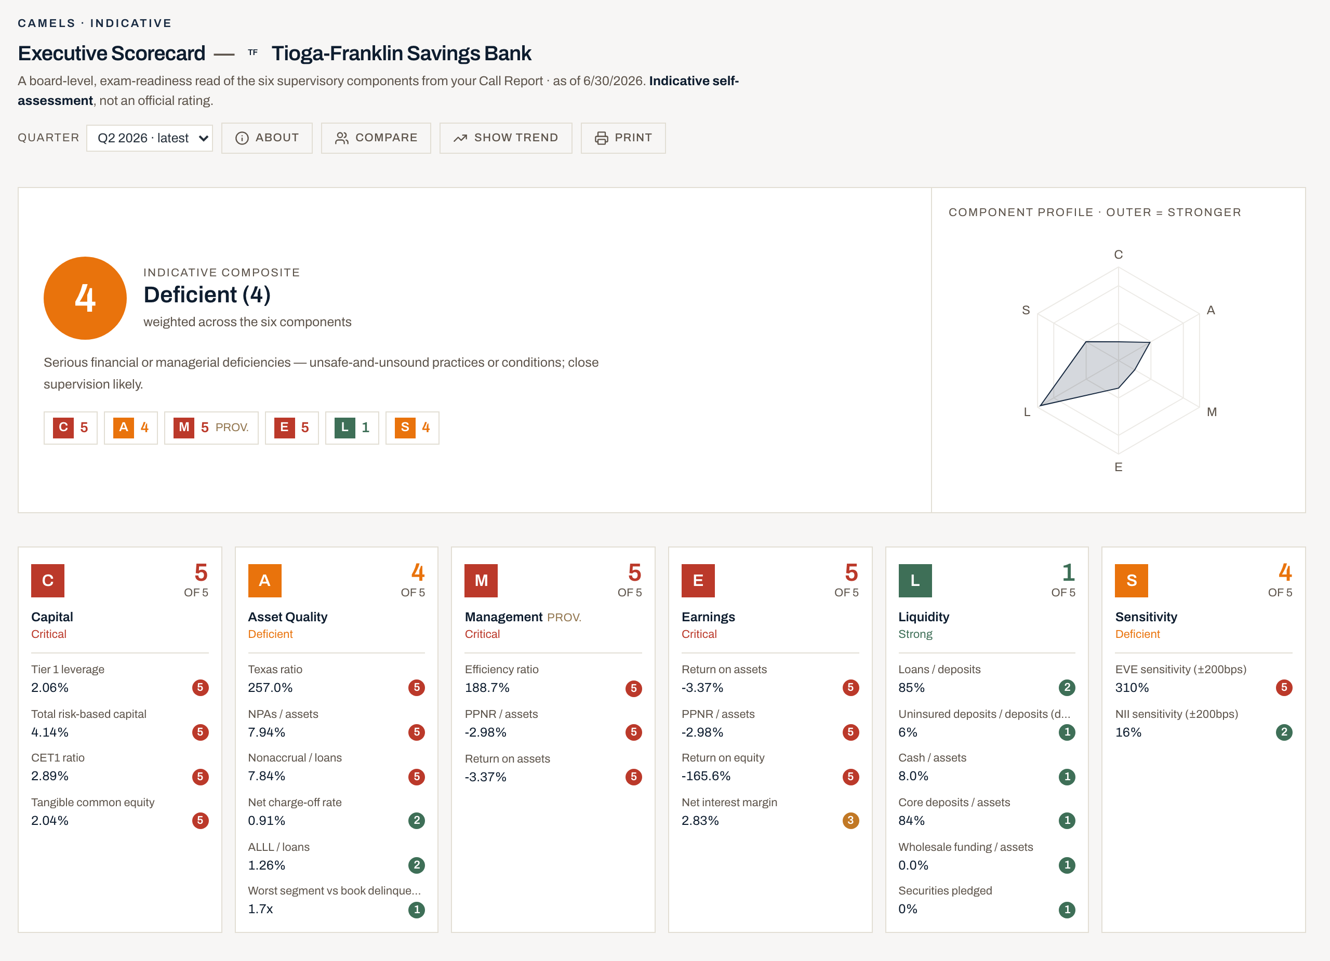Click the red E tile on Earnings card
This screenshot has width=1330, height=961.
click(698, 580)
